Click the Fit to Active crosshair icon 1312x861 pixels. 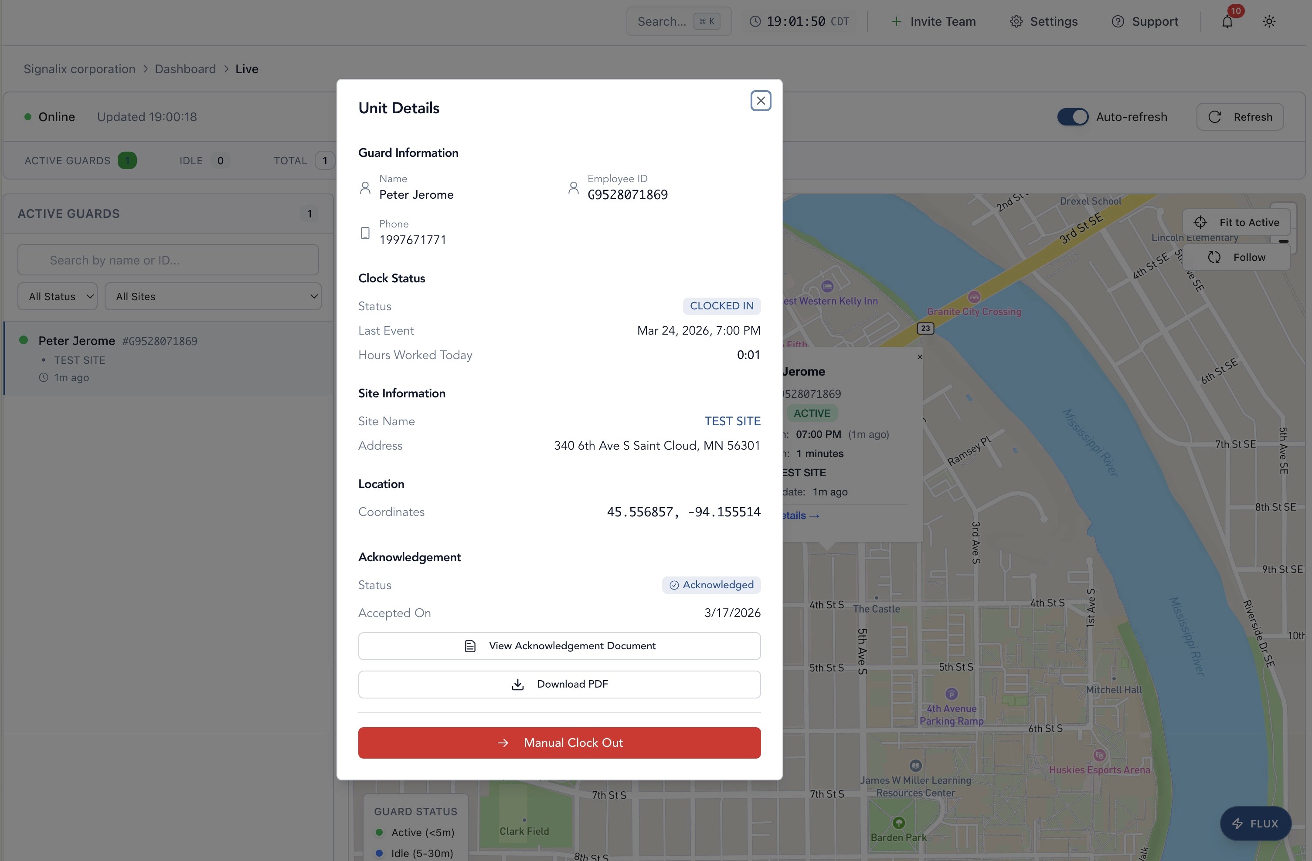coord(1200,222)
